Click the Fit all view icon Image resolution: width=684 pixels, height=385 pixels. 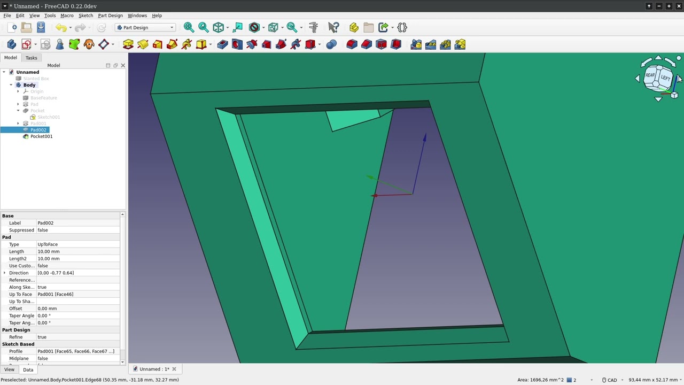point(189,27)
